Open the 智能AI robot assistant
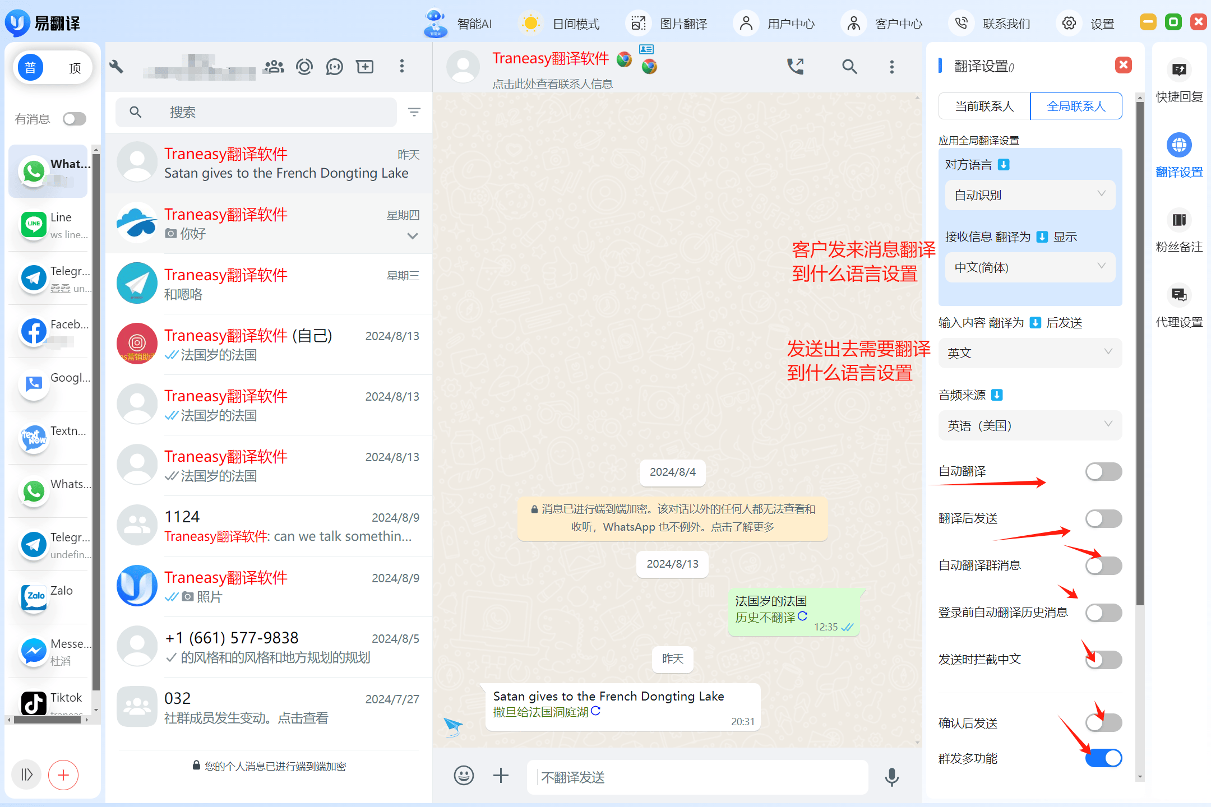Image resolution: width=1211 pixels, height=807 pixels. click(436, 22)
